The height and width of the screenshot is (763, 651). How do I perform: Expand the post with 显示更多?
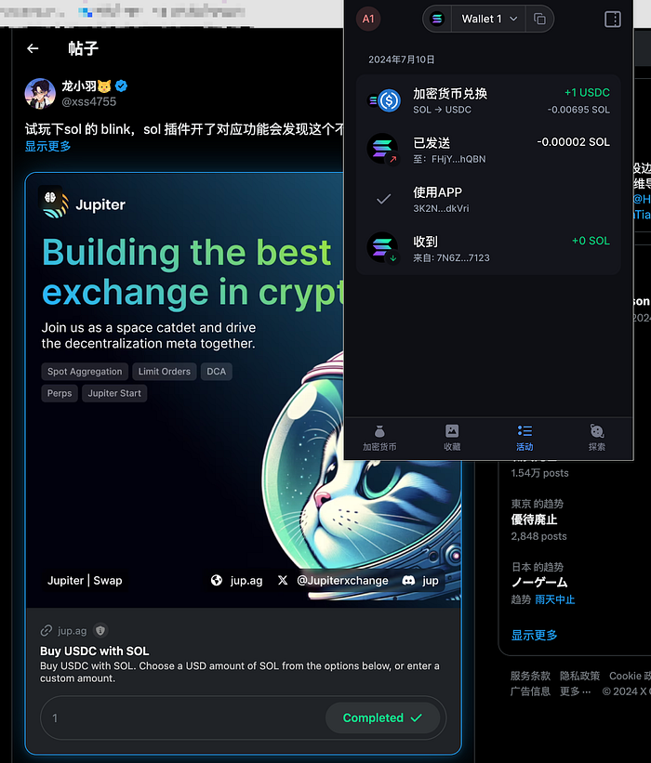[x=47, y=146]
